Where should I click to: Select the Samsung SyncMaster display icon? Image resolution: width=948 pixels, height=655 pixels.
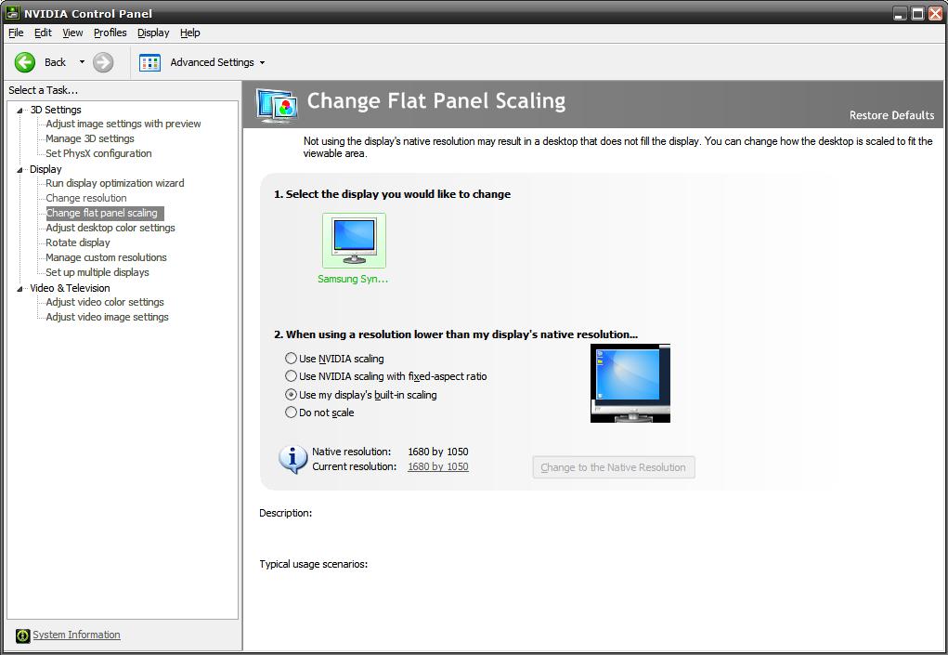pyautogui.click(x=354, y=240)
